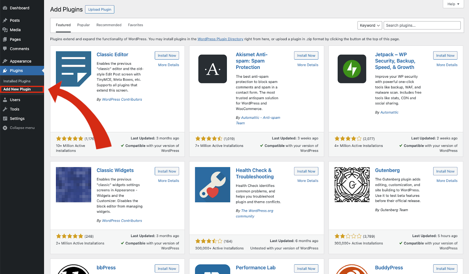The image size is (469, 274).
Task: Open More Details for Classic Editor
Action: [169, 65]
